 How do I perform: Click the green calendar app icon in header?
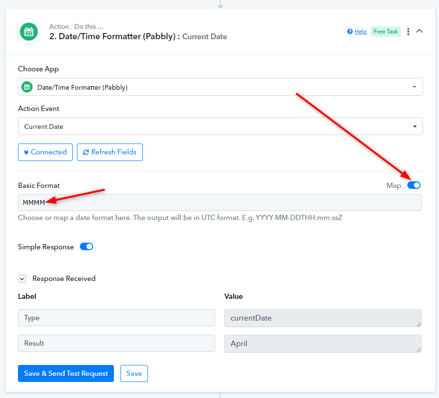pyautogui.click(x=29, y=32)
